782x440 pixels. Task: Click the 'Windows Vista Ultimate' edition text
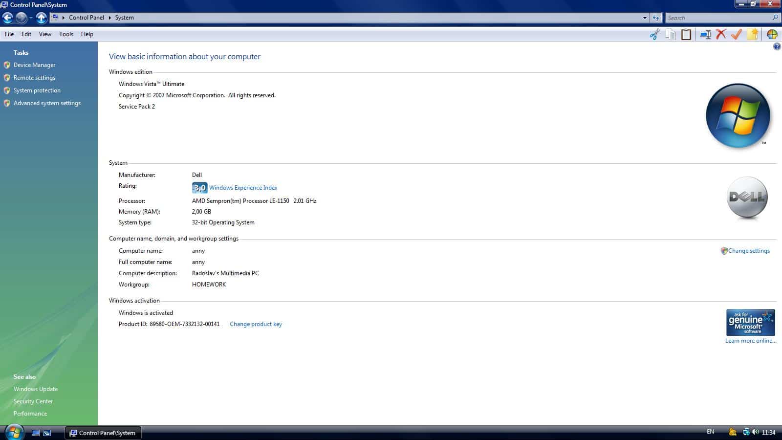pyautogui.click(x=152, y=84)
